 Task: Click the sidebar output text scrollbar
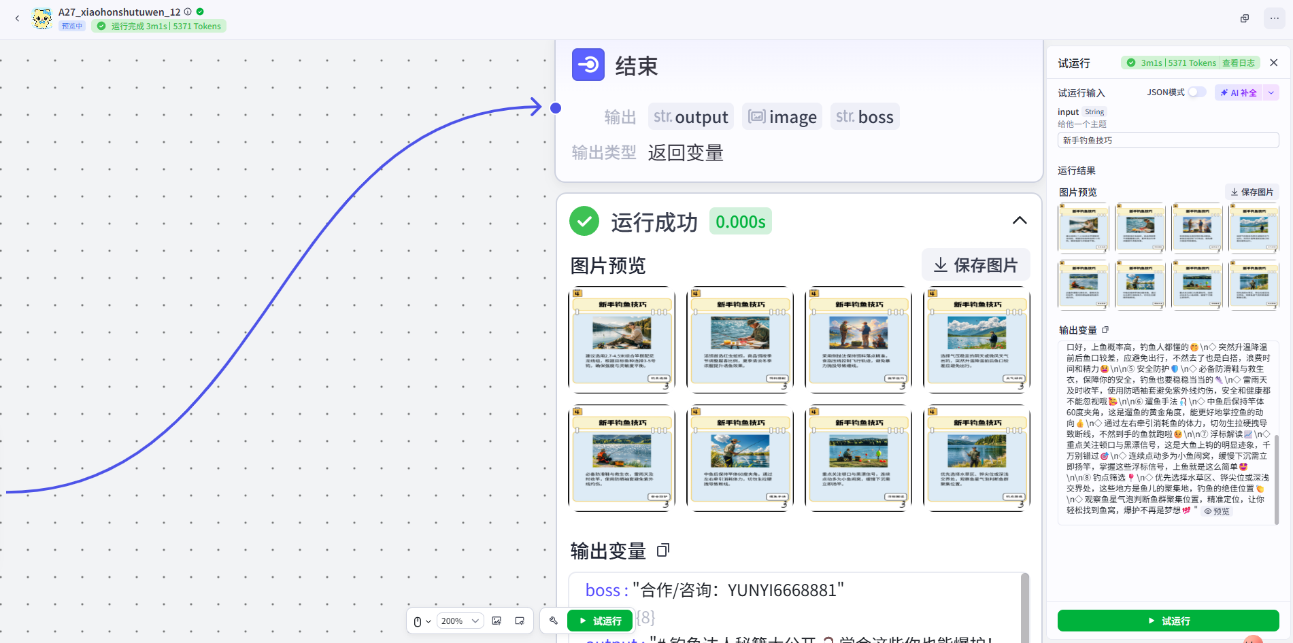[x=1276, y=479]
